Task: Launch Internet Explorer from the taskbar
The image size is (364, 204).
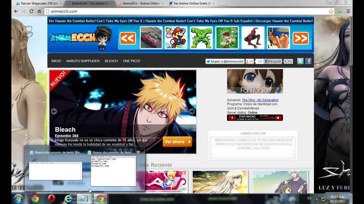Action: 68,199
